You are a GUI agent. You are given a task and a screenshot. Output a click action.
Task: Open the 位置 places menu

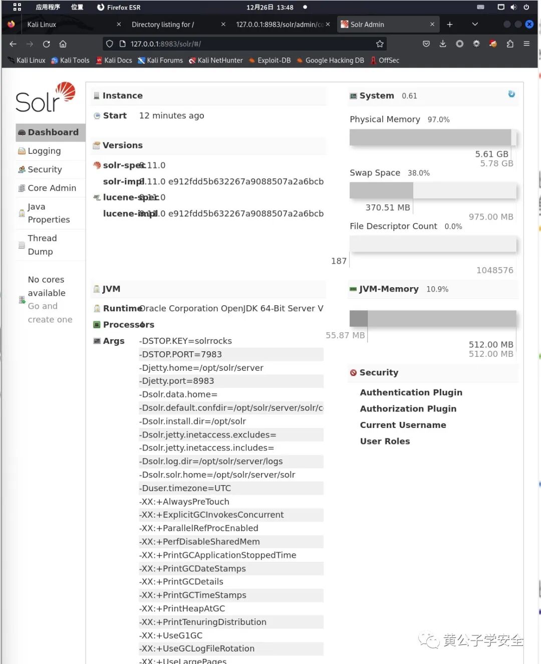[77, 8]
